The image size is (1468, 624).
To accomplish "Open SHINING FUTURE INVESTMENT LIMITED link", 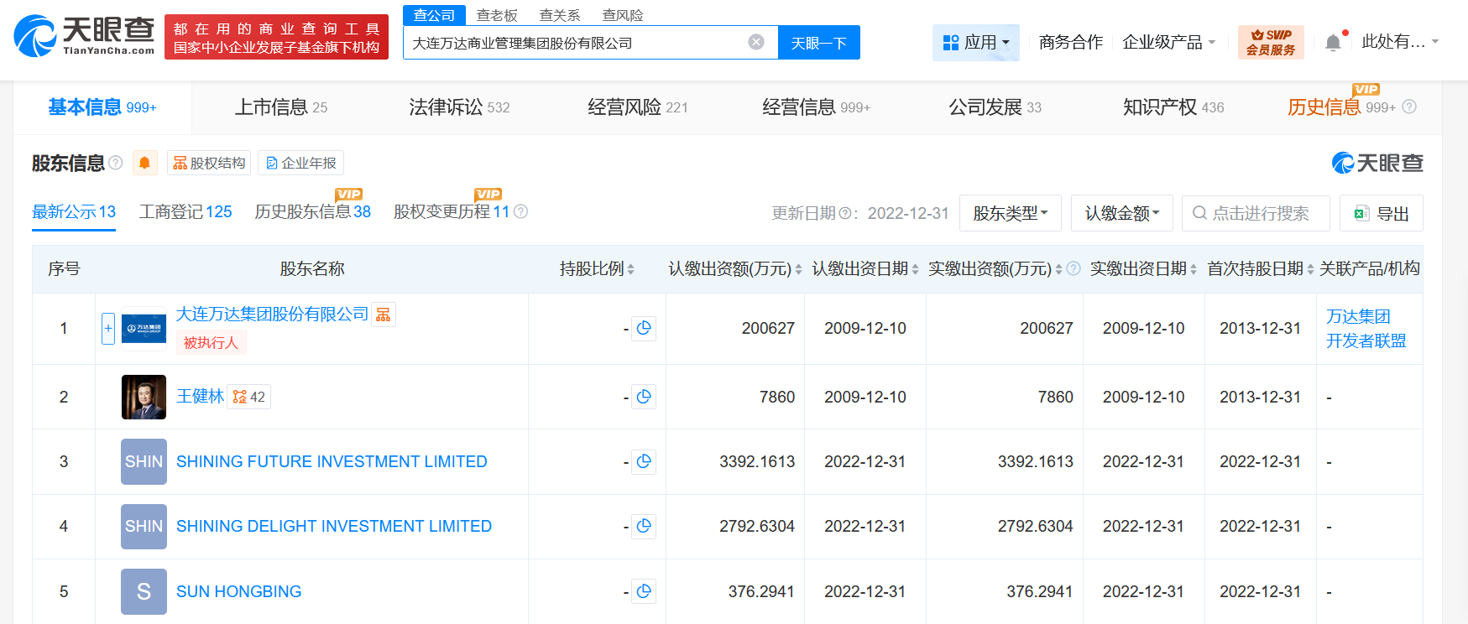I will click(332, 462).
